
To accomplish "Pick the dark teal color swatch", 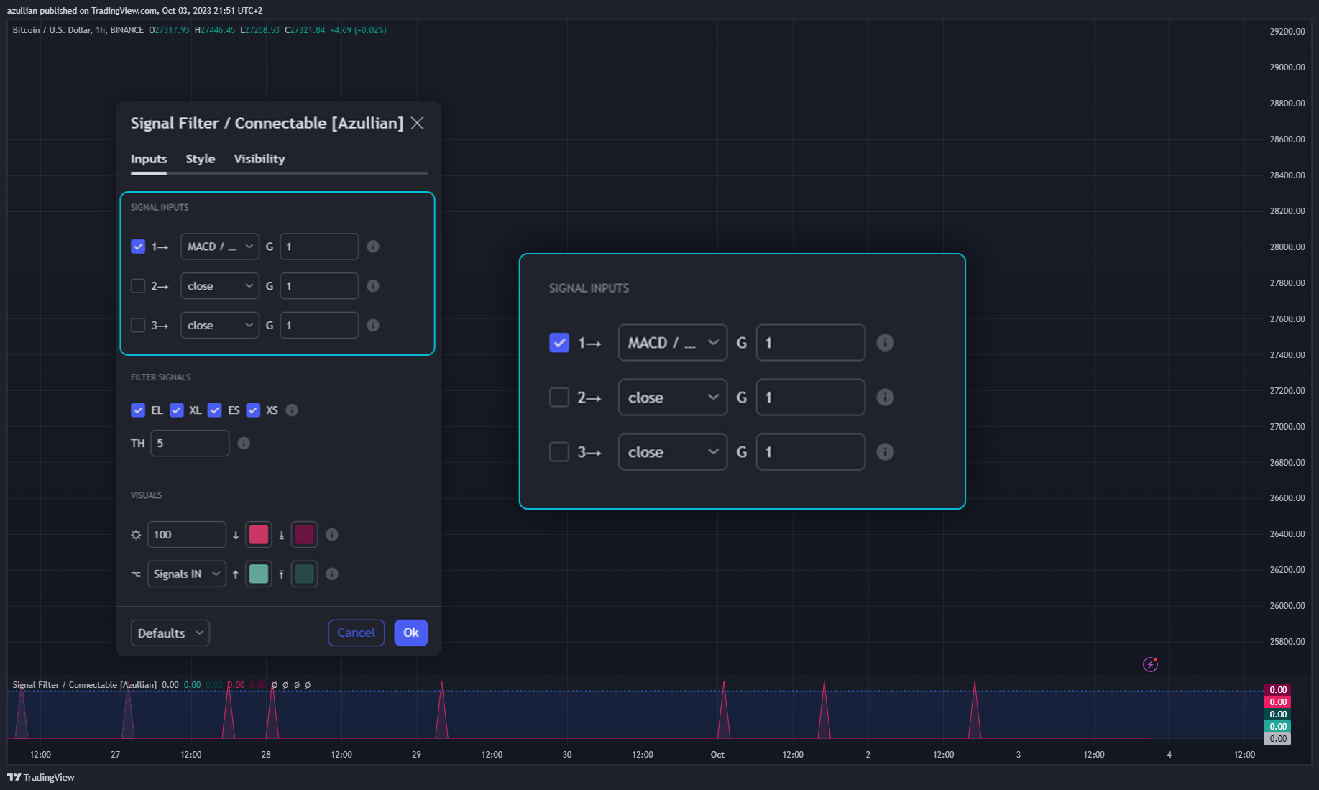I will tap(305, 574).
